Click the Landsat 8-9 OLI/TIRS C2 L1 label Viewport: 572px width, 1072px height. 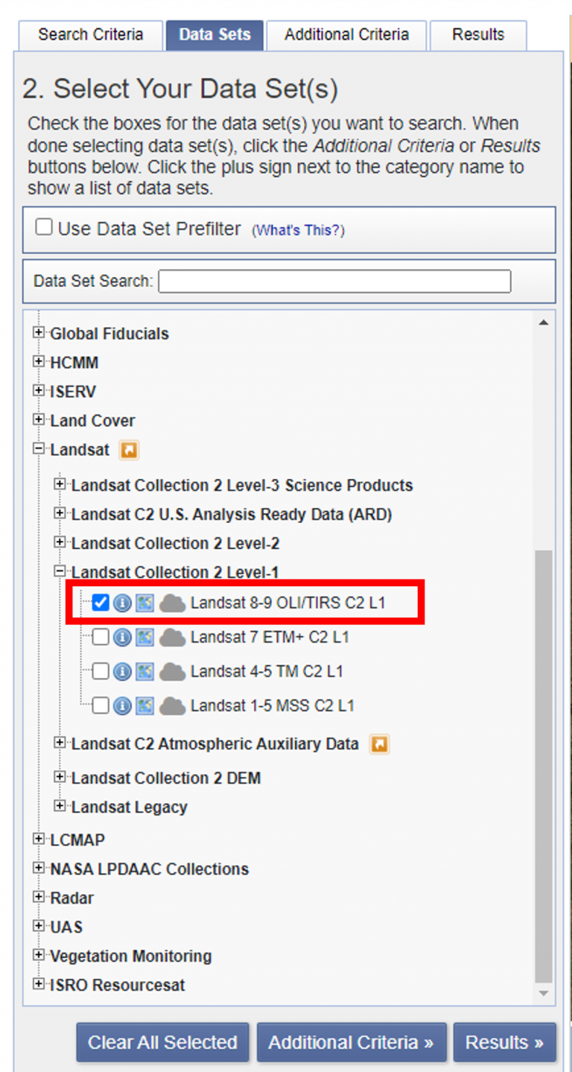288,603
